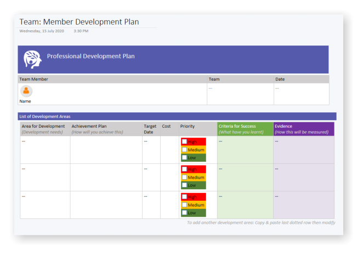Click third row Target Date cell

tap(151, 205)
